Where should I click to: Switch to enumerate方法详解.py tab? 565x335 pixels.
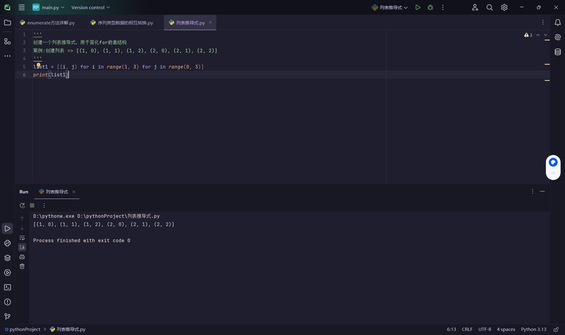pos(47,22)
